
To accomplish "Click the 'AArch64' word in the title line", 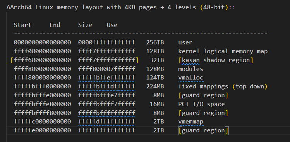I will (x=19, y=7).
